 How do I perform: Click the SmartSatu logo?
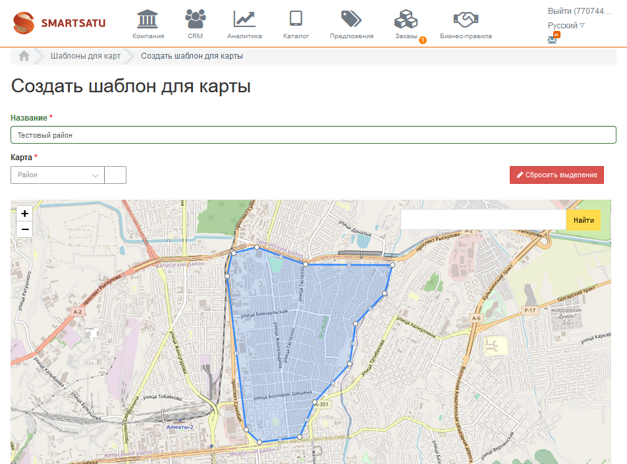(x=59, y=23)
